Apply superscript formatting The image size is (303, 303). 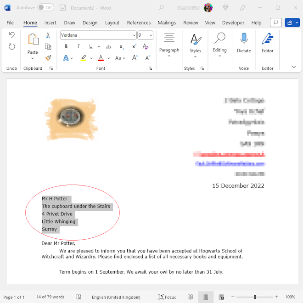[x=134, y=46]
